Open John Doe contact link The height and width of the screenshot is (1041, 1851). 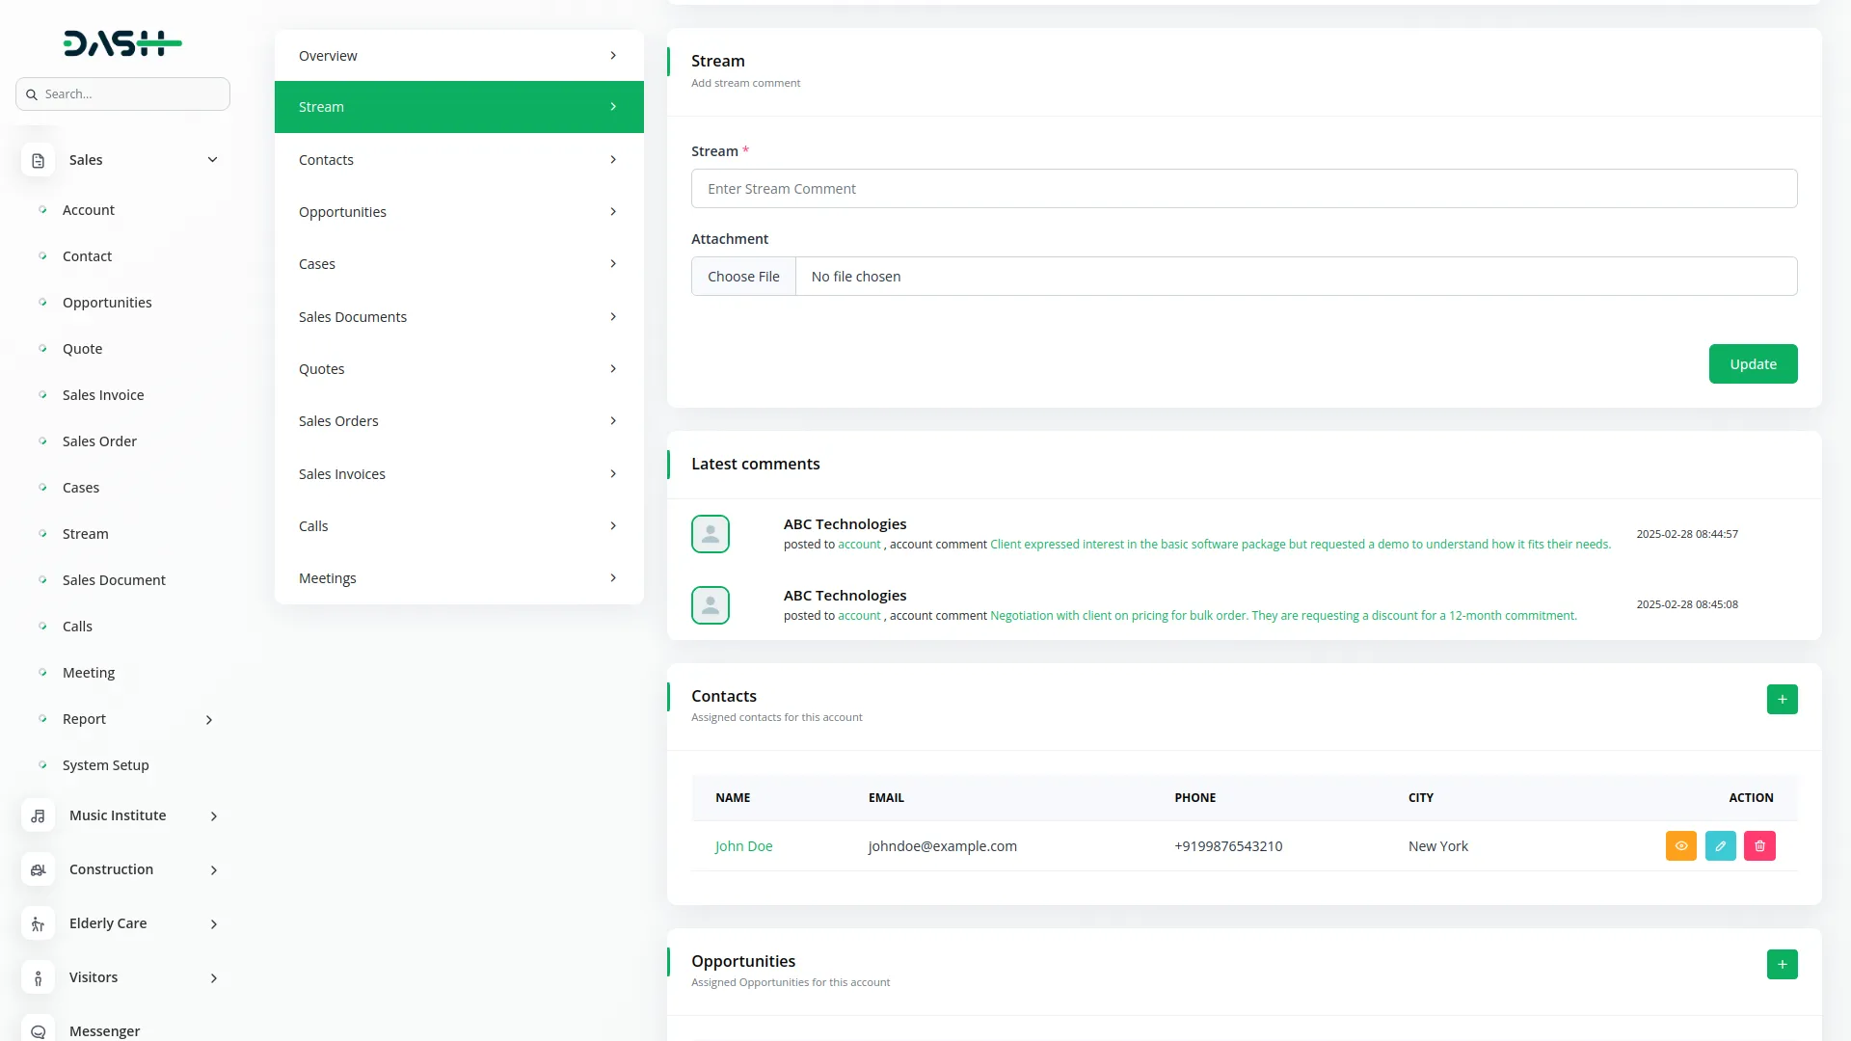tap(743, 845)
